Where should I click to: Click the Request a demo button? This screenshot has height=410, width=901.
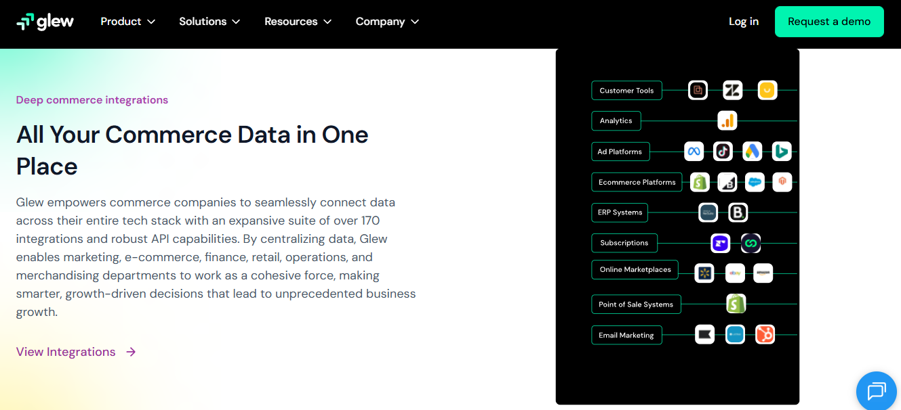tap(829, 22)
